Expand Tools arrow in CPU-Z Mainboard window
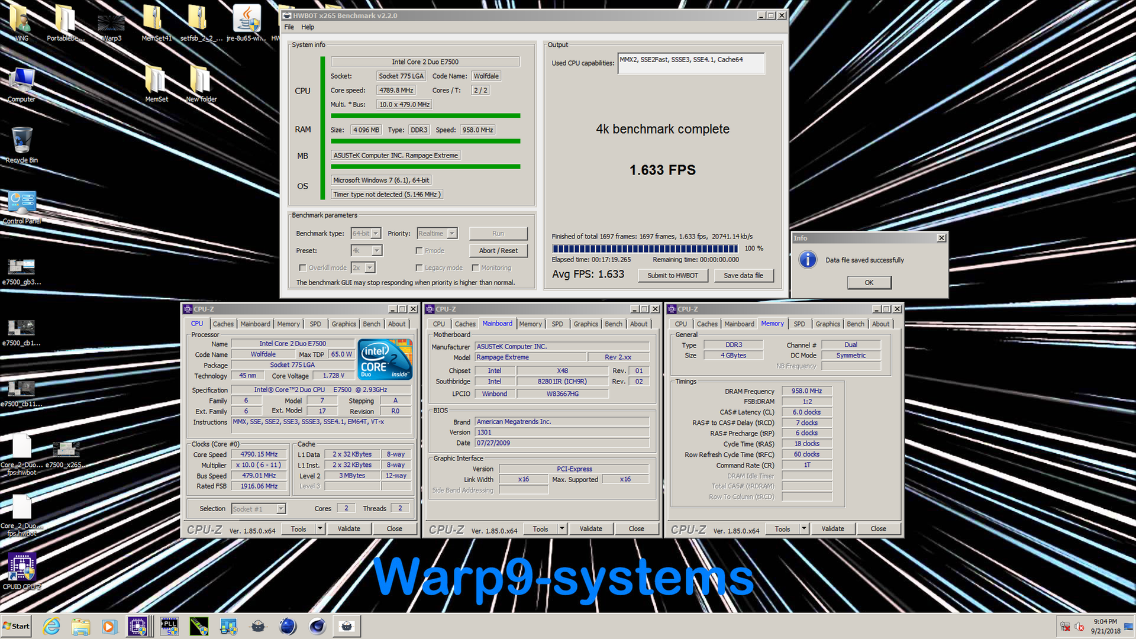The image size is (1136, 639). (562, 529)
